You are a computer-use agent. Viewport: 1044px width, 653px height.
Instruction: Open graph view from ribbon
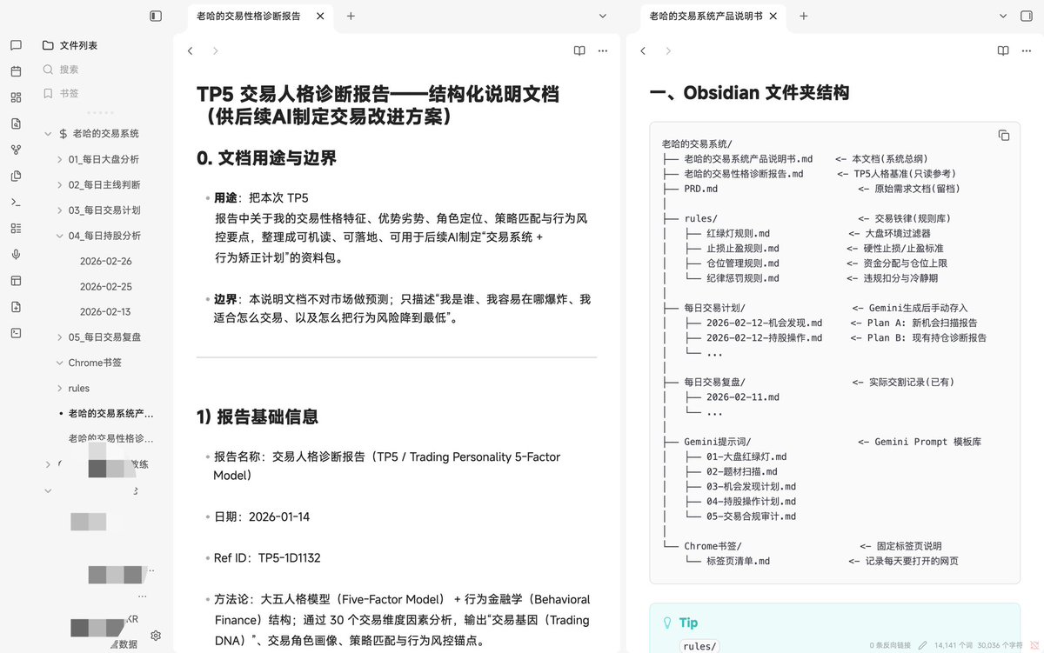coord(16,150)
